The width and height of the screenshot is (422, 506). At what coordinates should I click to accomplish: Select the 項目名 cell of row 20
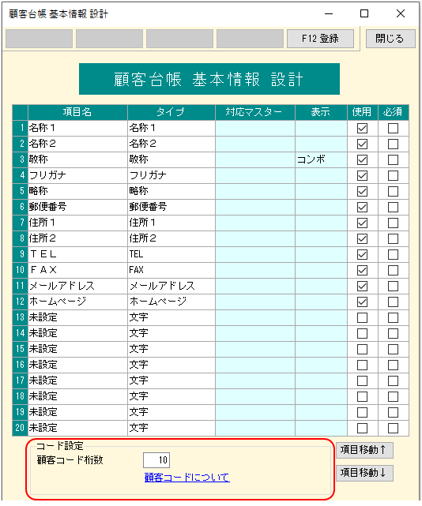tap(78, 428)
